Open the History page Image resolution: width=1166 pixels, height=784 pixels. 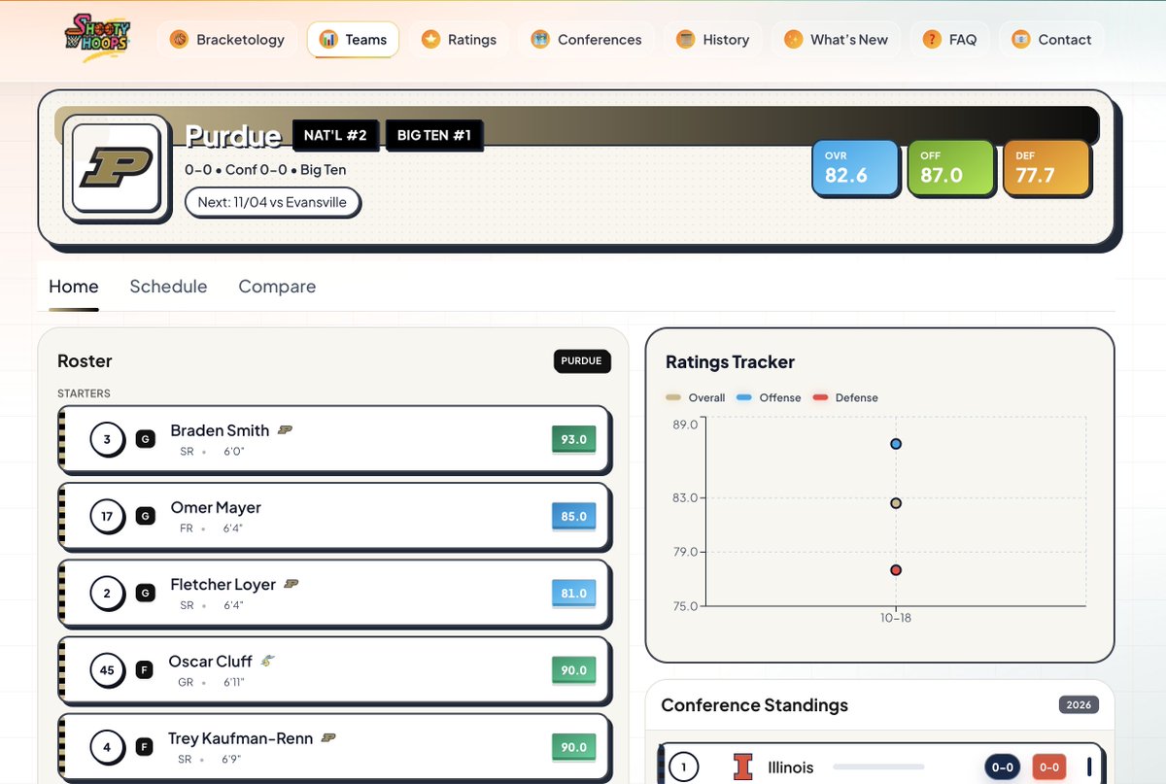coord(713,40)
